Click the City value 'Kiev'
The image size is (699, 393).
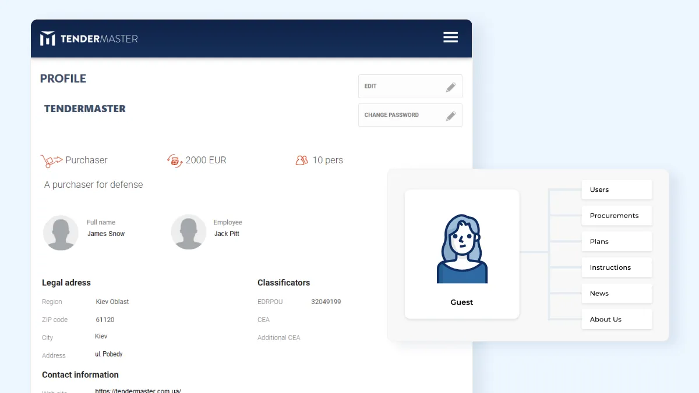click(x=101, y=336)
